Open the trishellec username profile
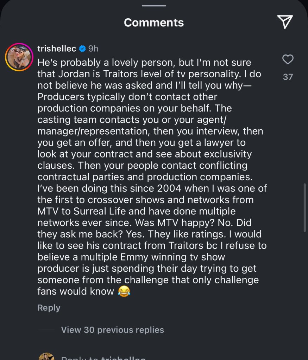308x360 pixels. coord(57,49)
